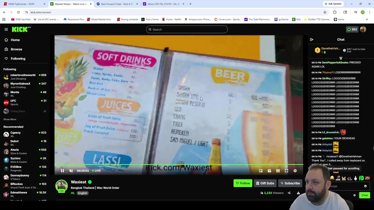Open the 353 Kicks balance button
Screen dimensions: 374x210
(352, 29)
